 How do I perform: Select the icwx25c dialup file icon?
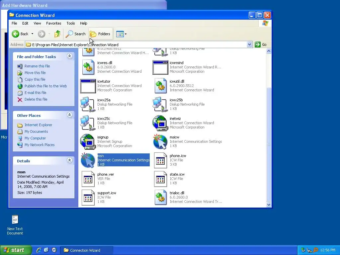click(x=88, y=123)
